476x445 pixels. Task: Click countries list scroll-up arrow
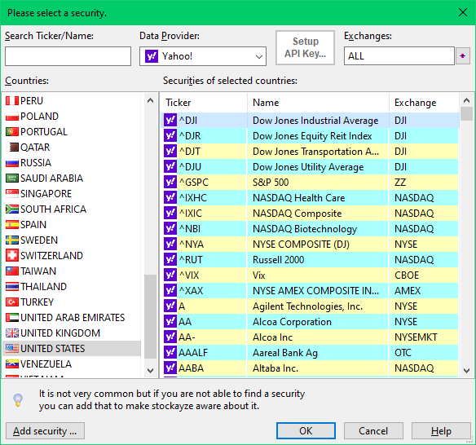coord(150,100)
